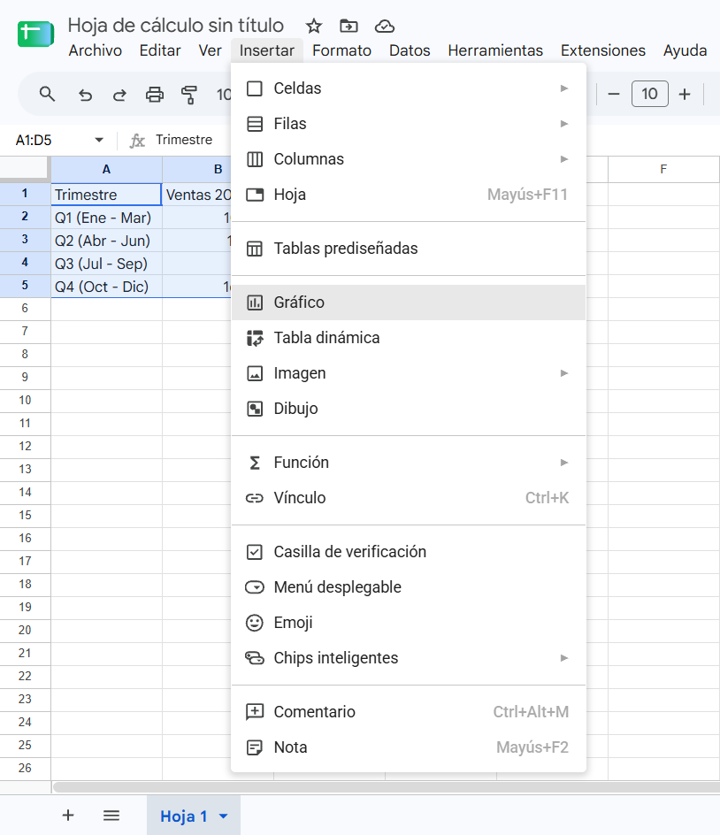Select Dibujo from insert menu
The height and width of the screenshot is (835, 720).
pos(409,409)
